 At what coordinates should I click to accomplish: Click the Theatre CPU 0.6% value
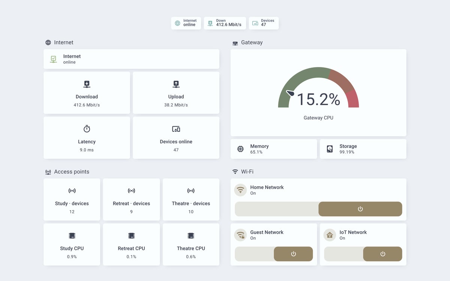point(191,257)
